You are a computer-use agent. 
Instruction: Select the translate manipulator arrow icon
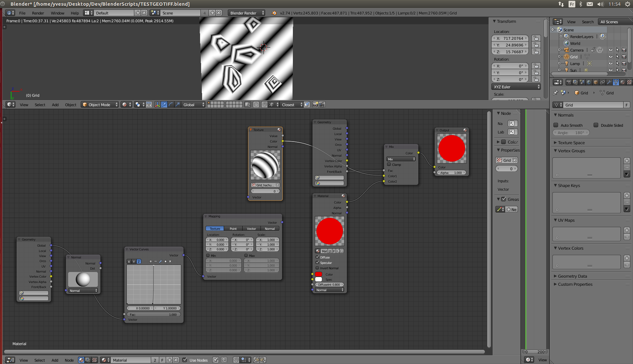[x=164, y=105]
